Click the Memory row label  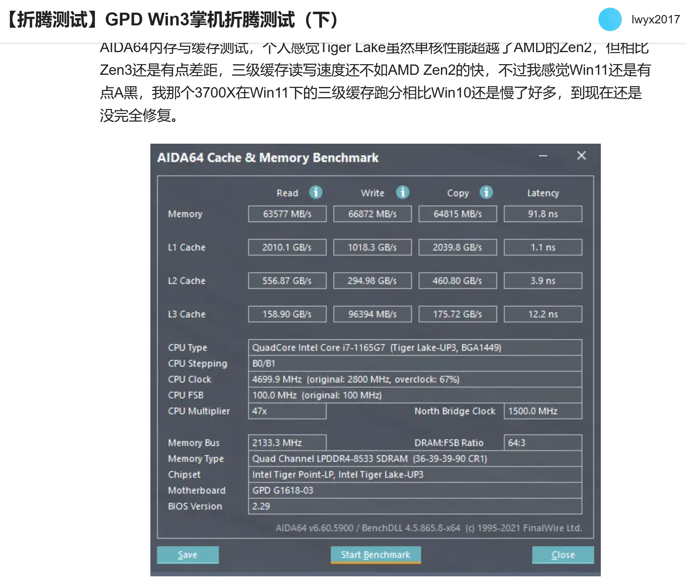pyautogui.click(x=185, y=214)
